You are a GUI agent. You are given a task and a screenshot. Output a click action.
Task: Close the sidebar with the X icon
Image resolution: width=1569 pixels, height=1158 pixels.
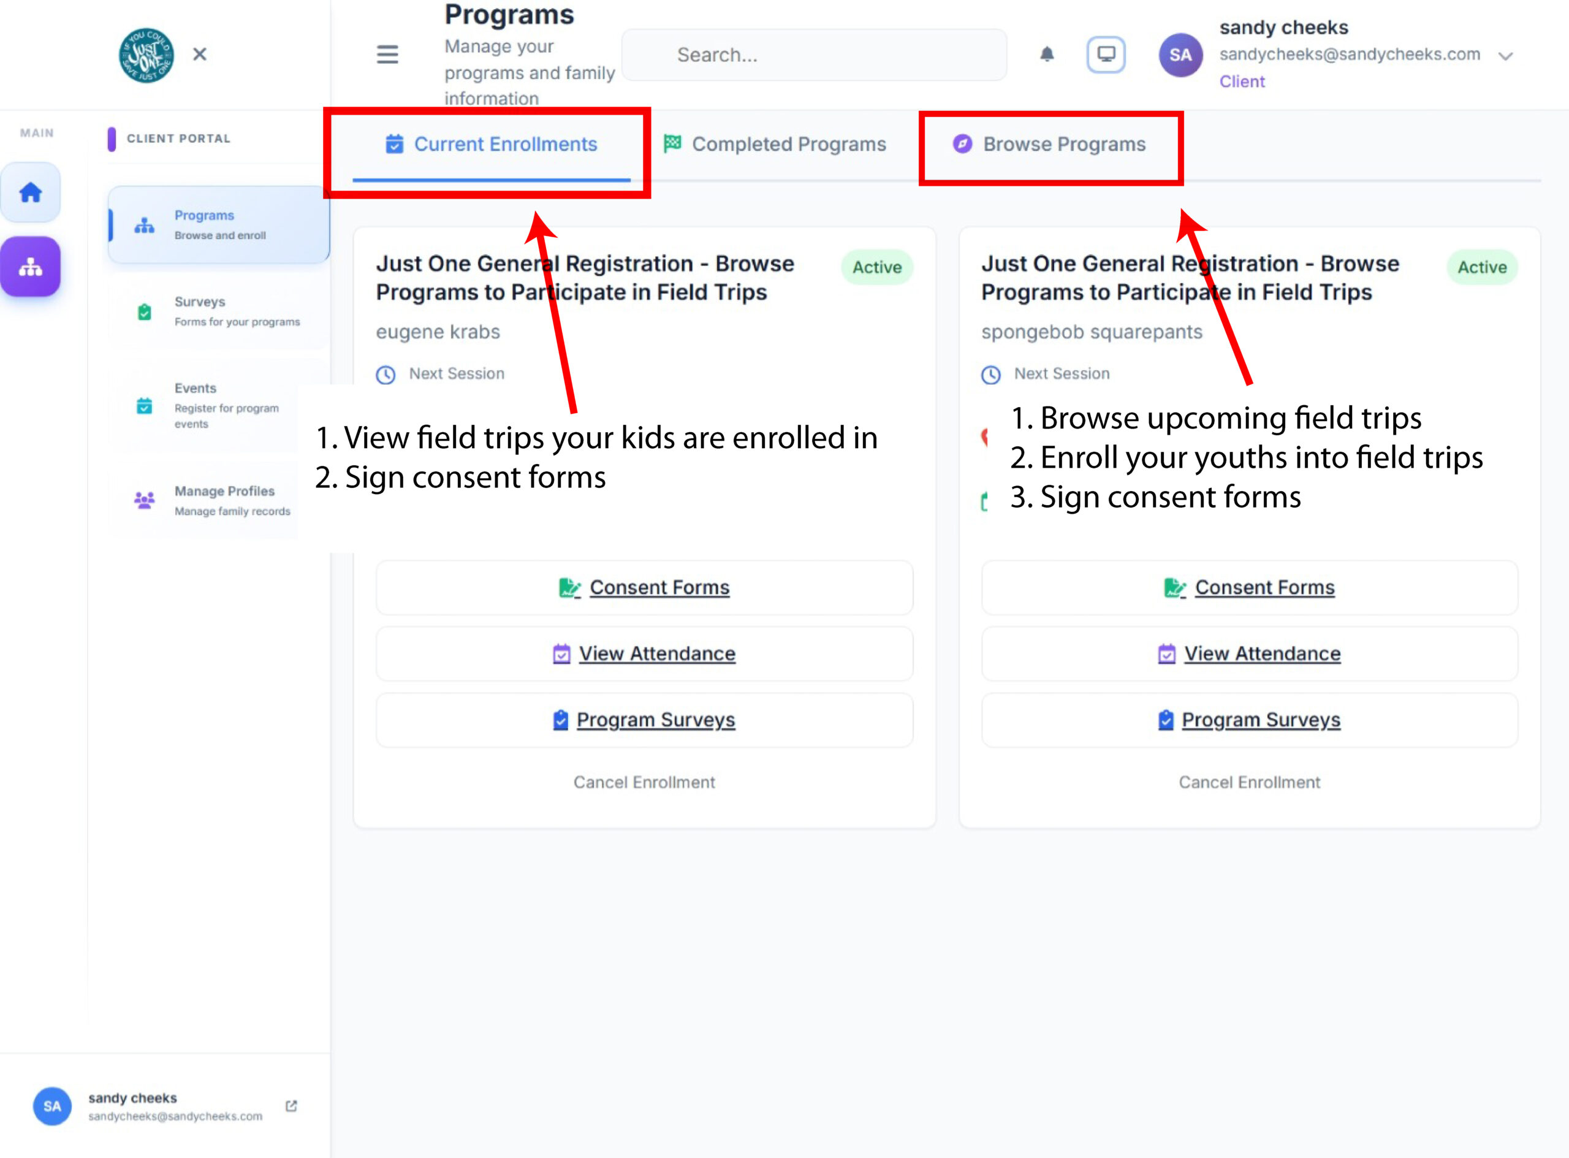[200, 54]
